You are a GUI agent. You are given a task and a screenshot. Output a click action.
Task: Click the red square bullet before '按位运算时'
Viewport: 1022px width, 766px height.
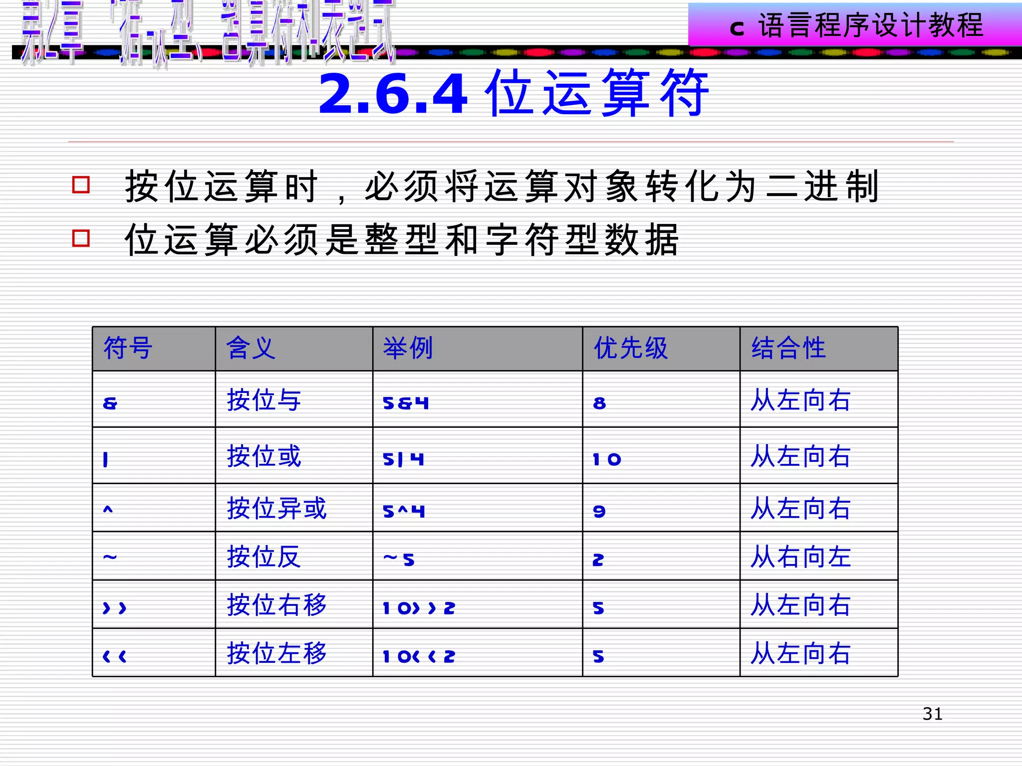pyautogui.click(x=81, y=185)
